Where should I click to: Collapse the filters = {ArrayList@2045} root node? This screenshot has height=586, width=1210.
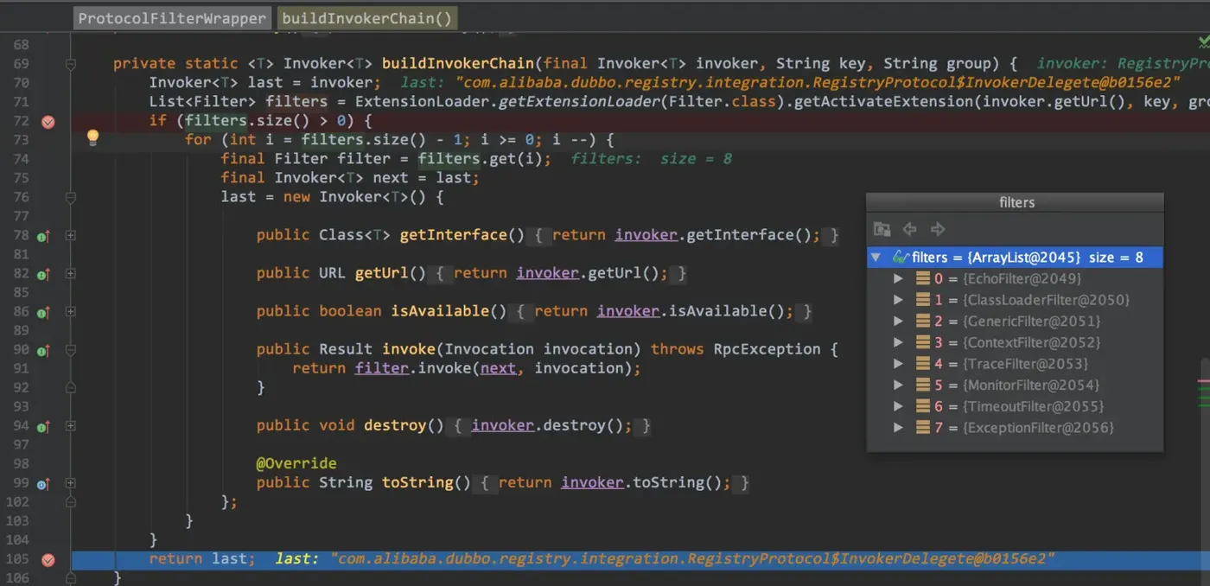pyautogui.click(x=876, y=258)
